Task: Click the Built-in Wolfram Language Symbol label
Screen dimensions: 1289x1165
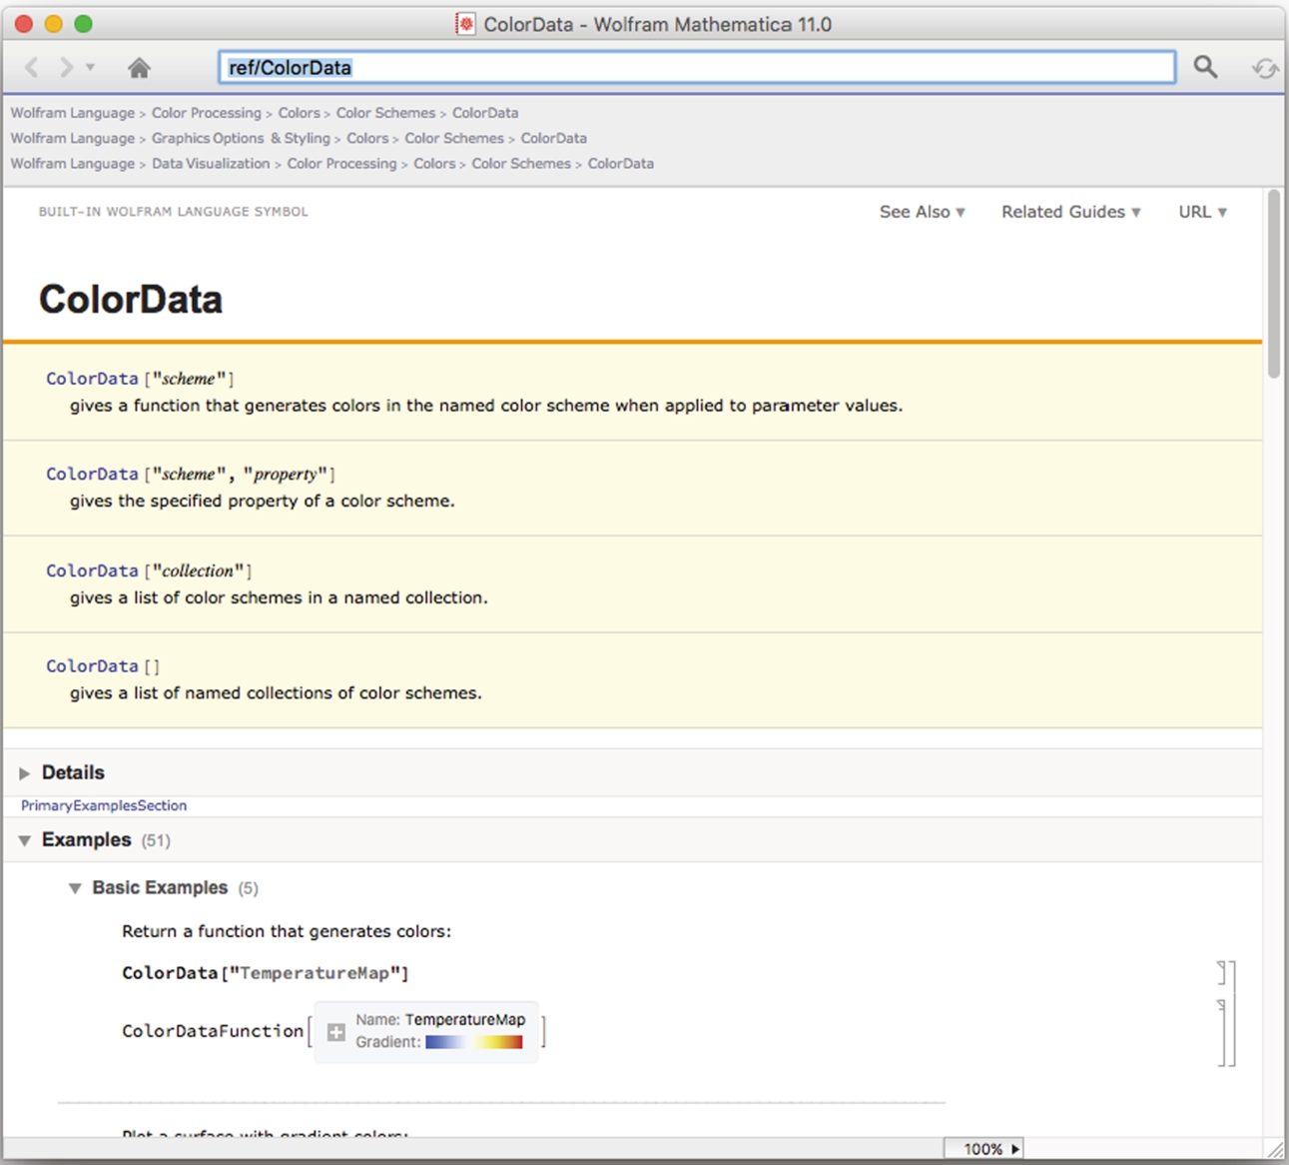Action: click(174, 212)
